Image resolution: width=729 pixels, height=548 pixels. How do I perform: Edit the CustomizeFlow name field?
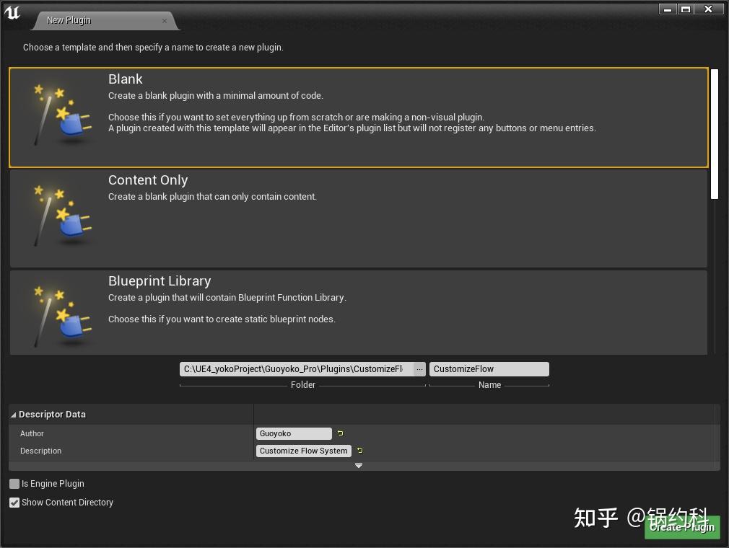(489, 368)
